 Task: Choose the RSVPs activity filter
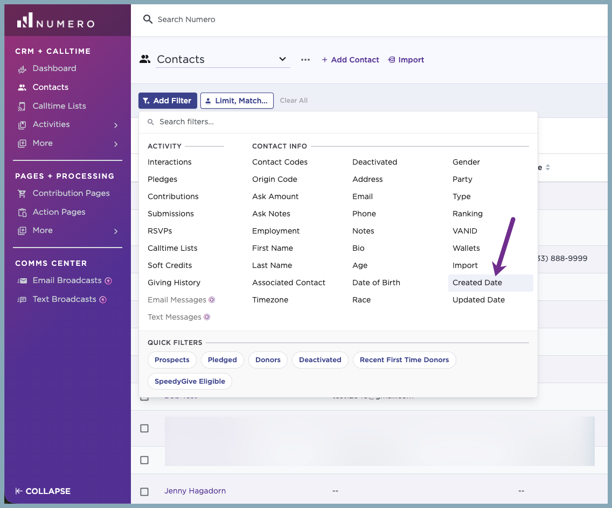click(159, 231)
